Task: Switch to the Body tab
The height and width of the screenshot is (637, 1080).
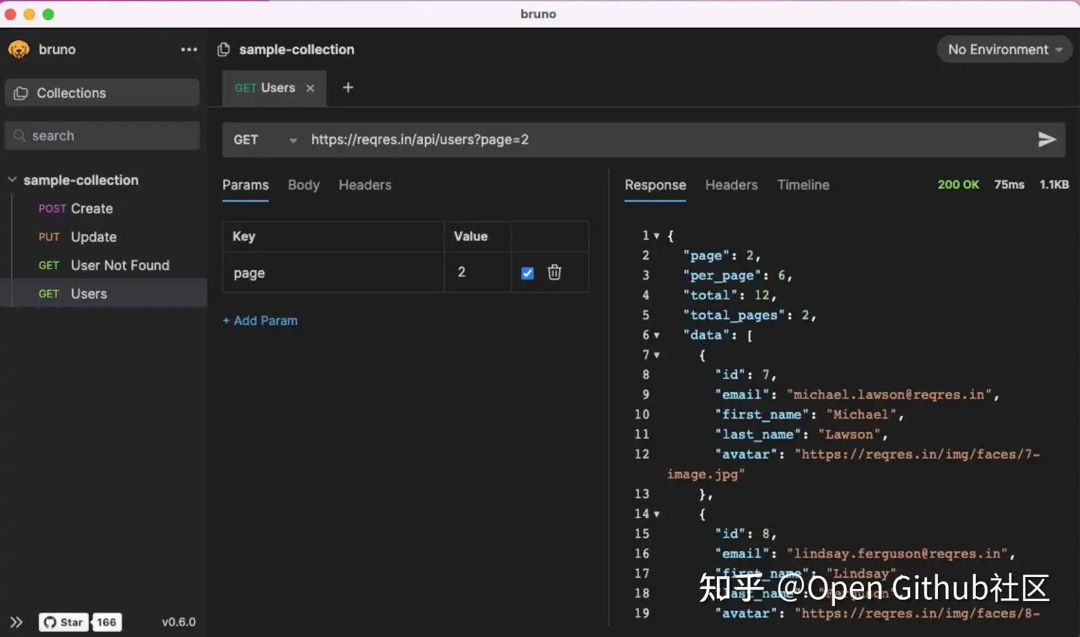Action: pyautogui.click(x=304, y=185)
